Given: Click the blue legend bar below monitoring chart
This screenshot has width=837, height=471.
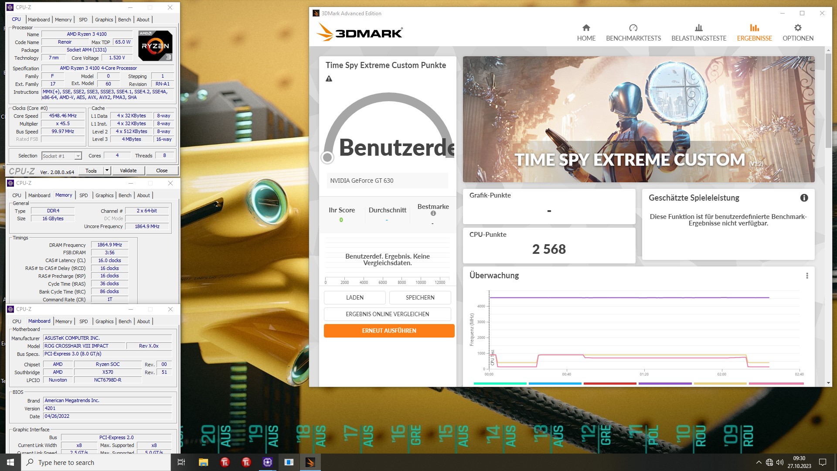Looking at the screenshot, I should [x=555, y=383].
